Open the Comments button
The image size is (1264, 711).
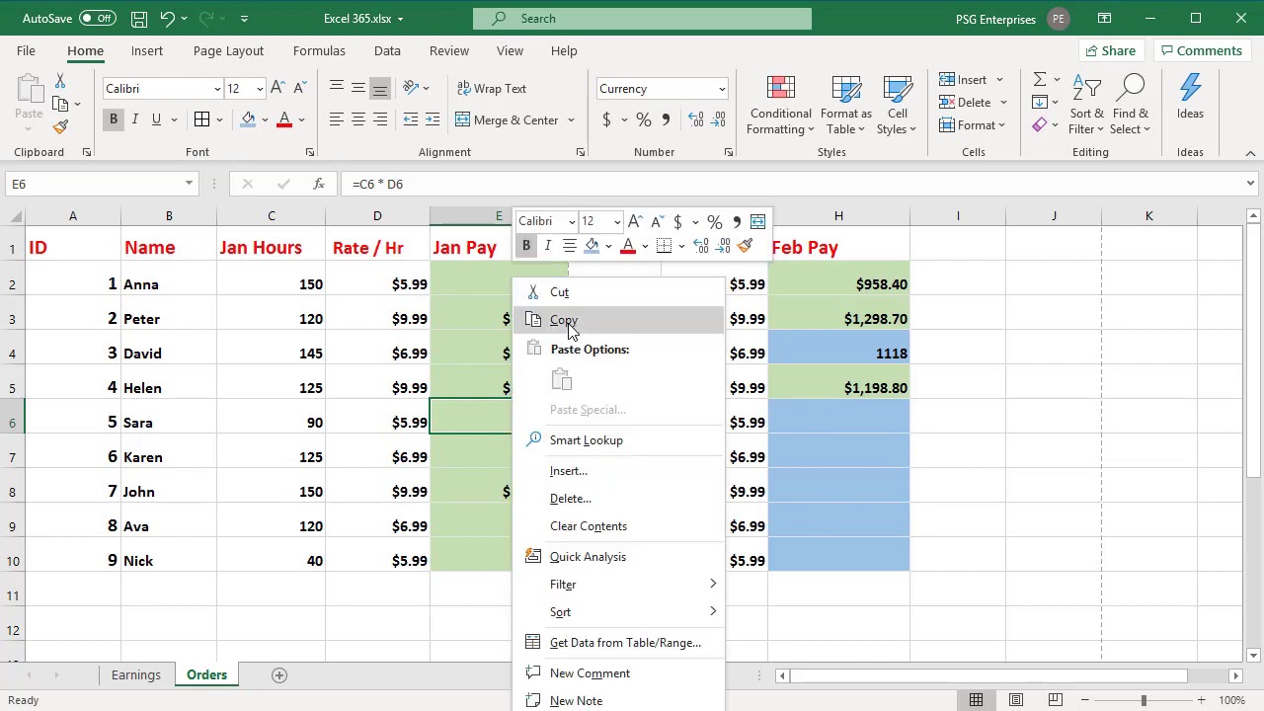click(1200, 50)
